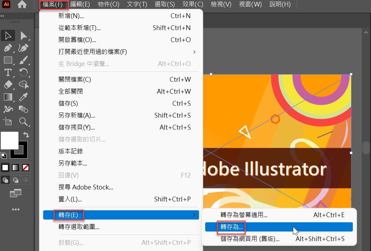Open the 檔案(F) menu

[52, 4]
